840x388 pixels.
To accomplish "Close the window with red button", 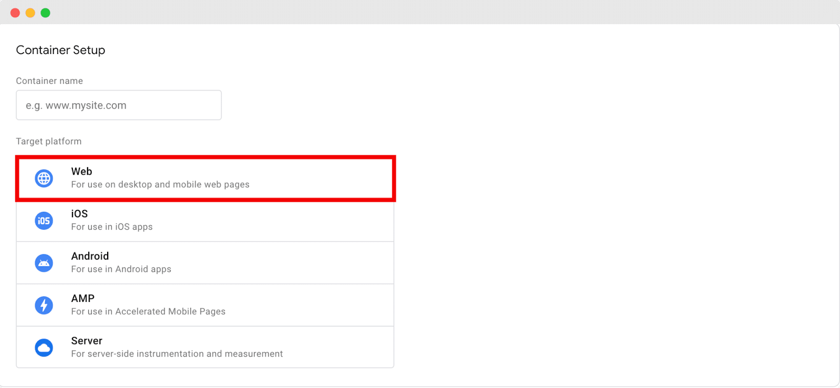I will click(x=15, y=13).
